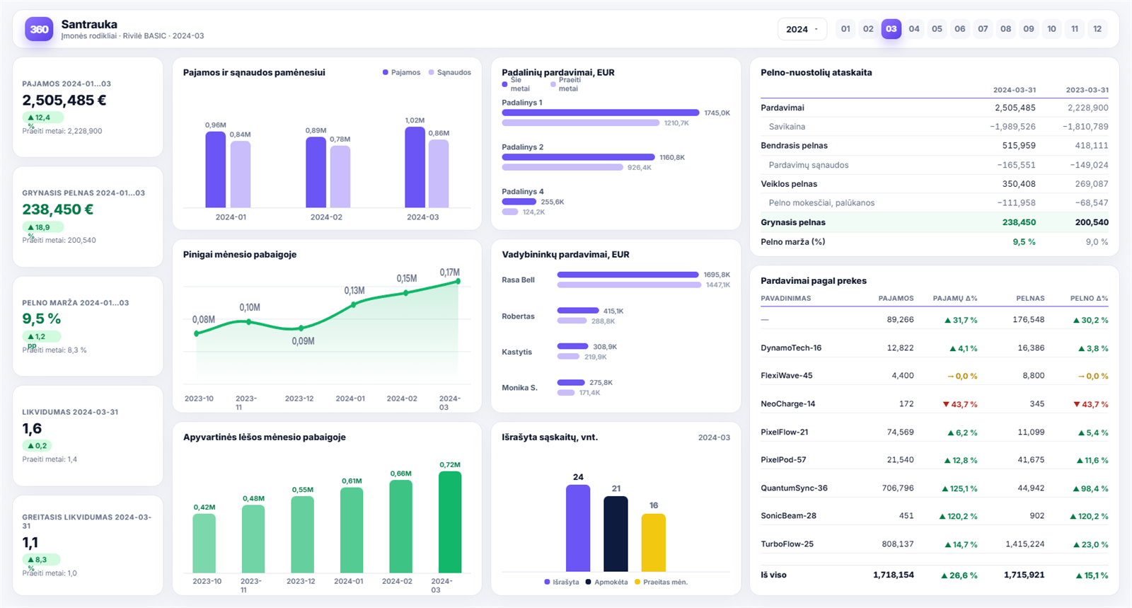The image size is (1132, 608).
Task: Toggle the Pajamos legend series
Action: pos(401,72)
